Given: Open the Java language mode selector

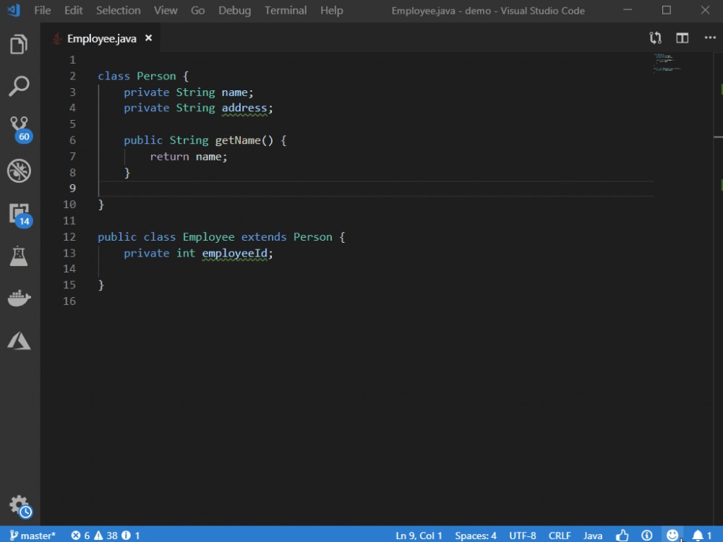Looking at the screenshot, I should coord(593,535).
